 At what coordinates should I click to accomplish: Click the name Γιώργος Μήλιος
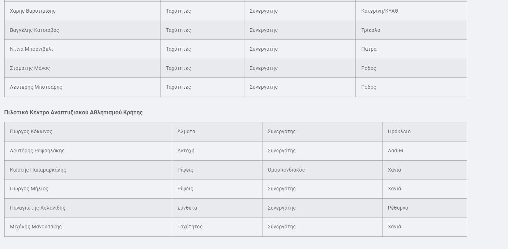(29, 189)
